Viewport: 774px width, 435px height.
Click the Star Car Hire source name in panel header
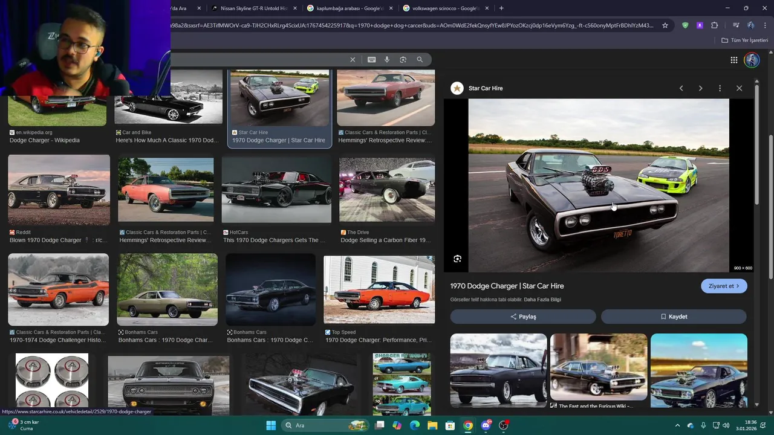tap(486, 88)
